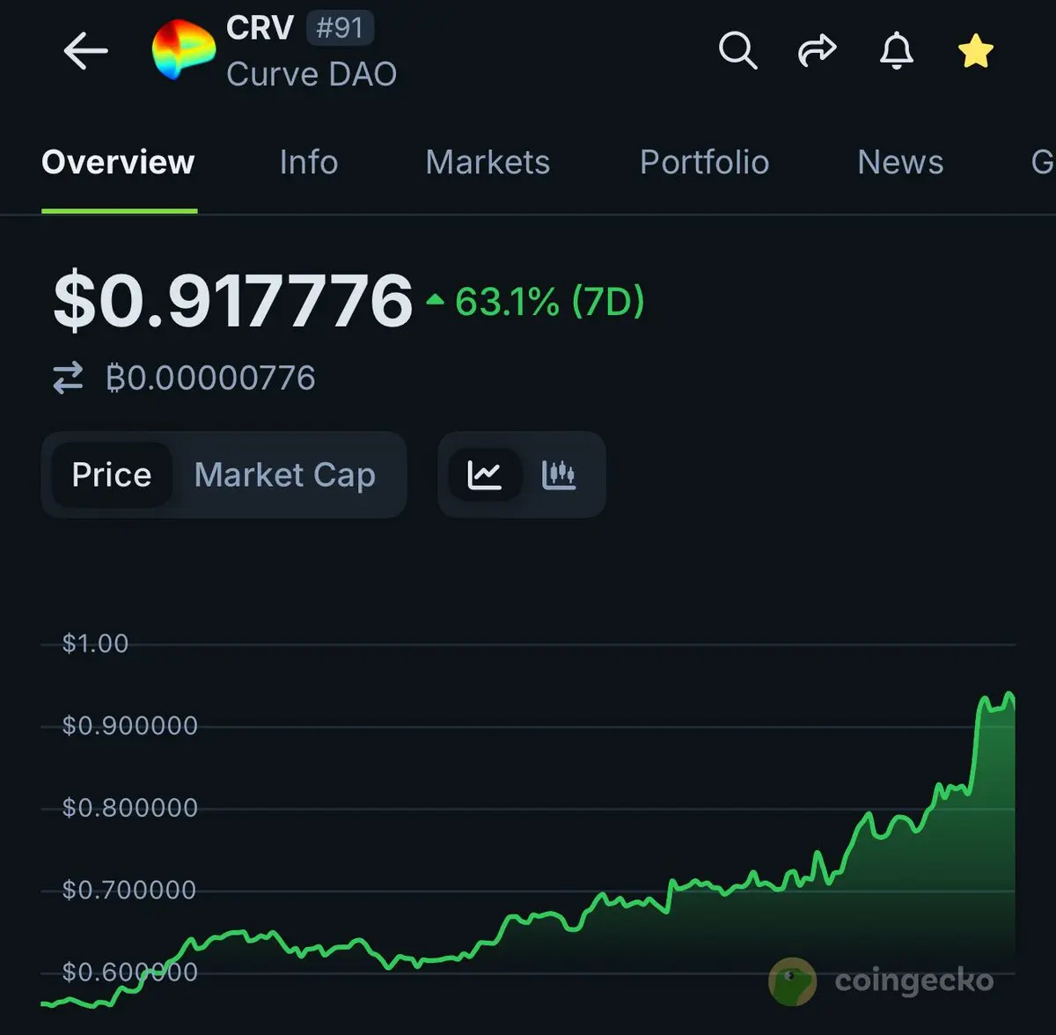1056x1035 pixels.
Task: Swap currency with the exchange arrows icon
Action: tap(68, 378)
